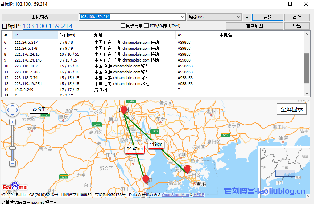The height and width of the screenshot is (204, 314).
Task: Open the 103.100.159.214 target IP link
Action: [x=48, y=26]
